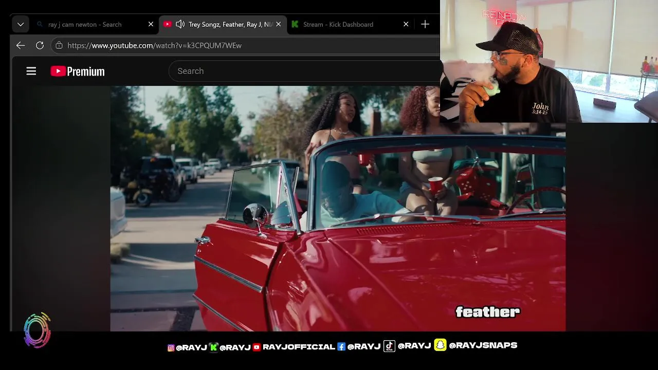Mute the YouTube tab speaker icon

click(180, 24)
